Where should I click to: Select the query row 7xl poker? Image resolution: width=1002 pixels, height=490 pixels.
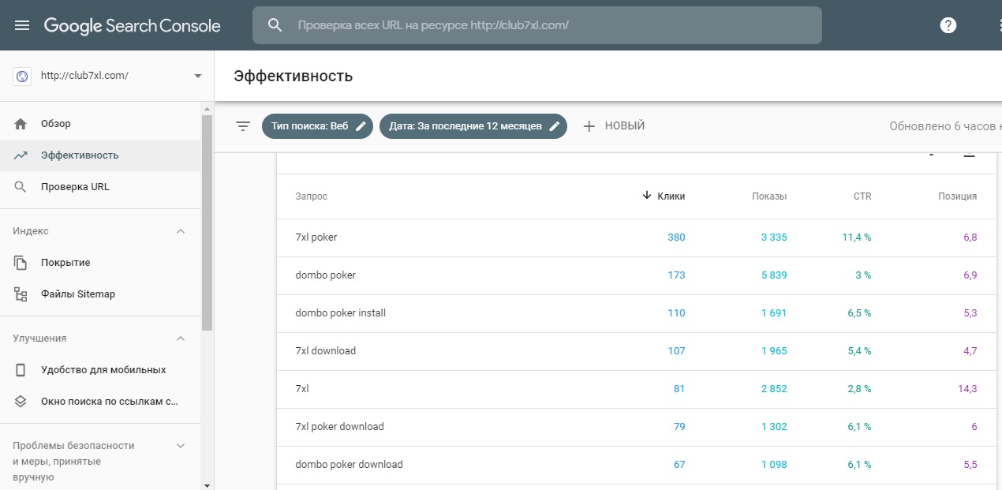(636, 238)
